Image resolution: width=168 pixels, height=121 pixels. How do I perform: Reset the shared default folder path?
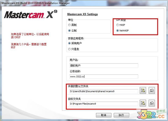click(152, 90)
